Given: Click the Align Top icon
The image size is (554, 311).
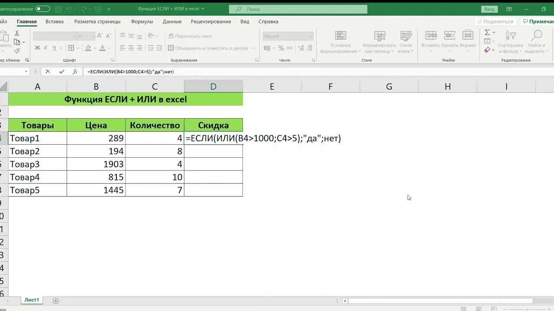Looking at the screenshot, I should click(x=122, y=36).
